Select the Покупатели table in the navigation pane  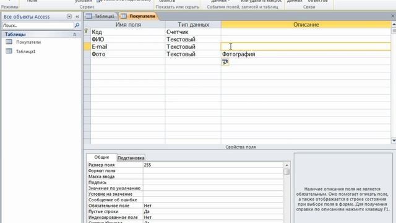coord(28,42)
